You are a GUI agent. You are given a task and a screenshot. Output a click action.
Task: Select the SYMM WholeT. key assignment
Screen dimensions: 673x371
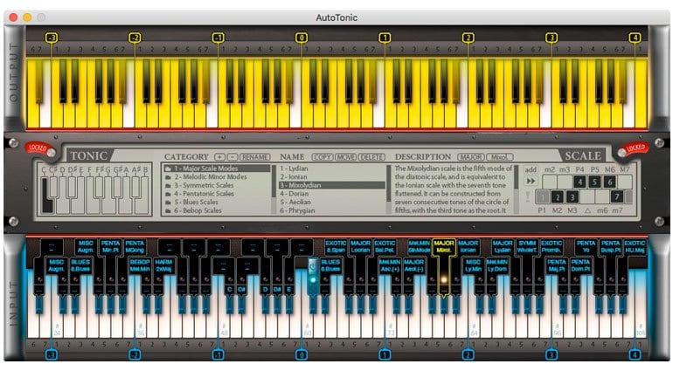point(527,247)
